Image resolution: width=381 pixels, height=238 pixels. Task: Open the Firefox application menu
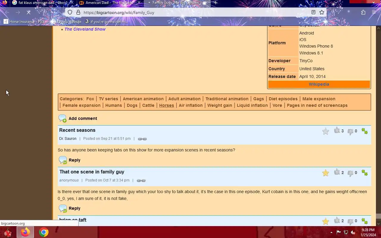coord(374,12)
